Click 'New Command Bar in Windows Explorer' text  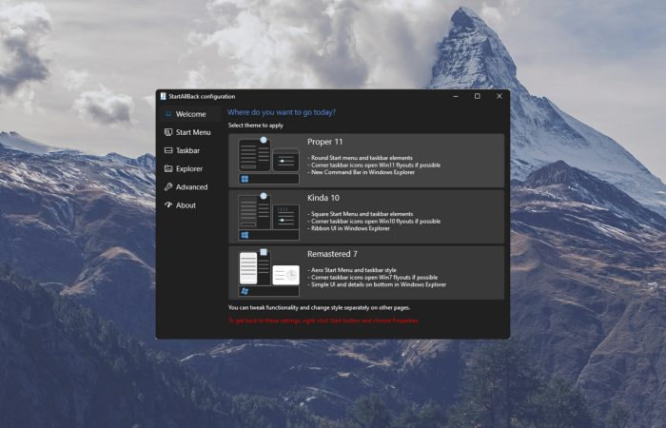coord(362,172)
